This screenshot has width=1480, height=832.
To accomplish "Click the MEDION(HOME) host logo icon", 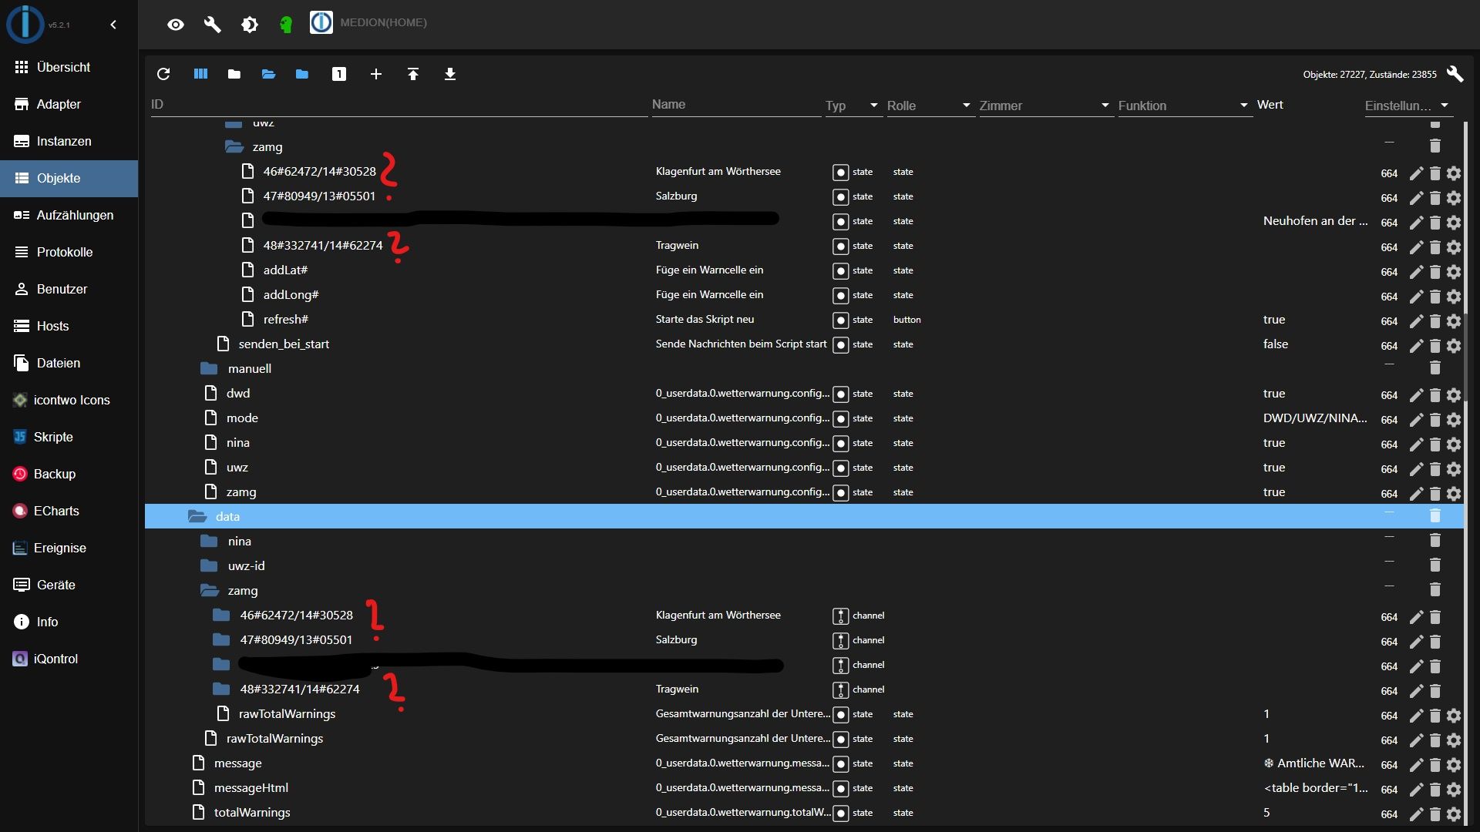I will [x=321, y=22].
